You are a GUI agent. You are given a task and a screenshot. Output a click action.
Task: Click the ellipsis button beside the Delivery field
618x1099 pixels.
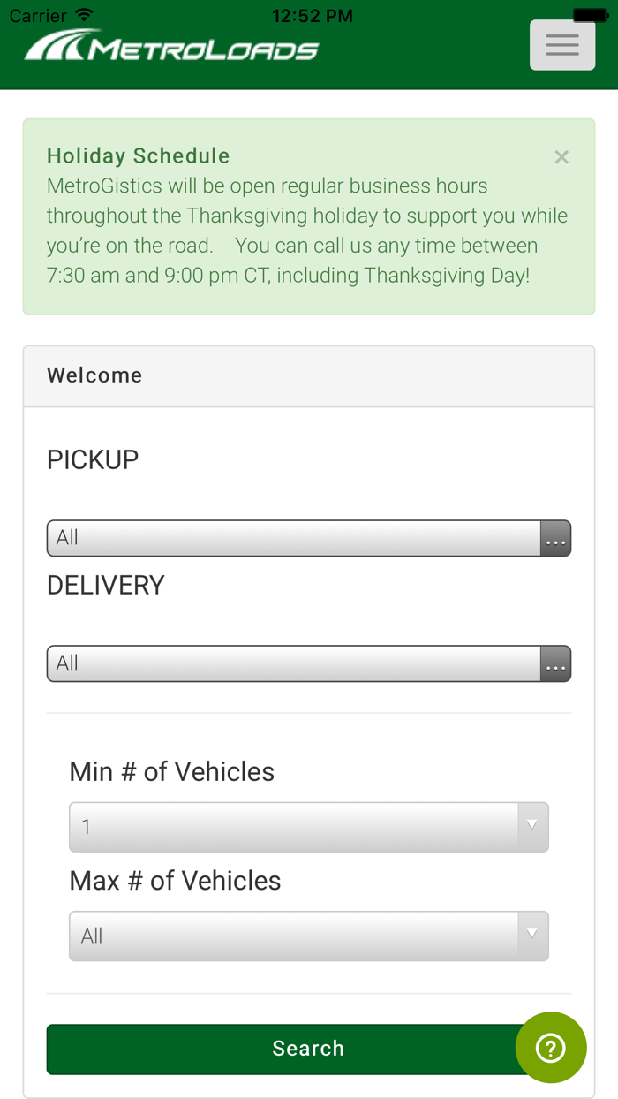pyautogui.click(x=555, y=663)
